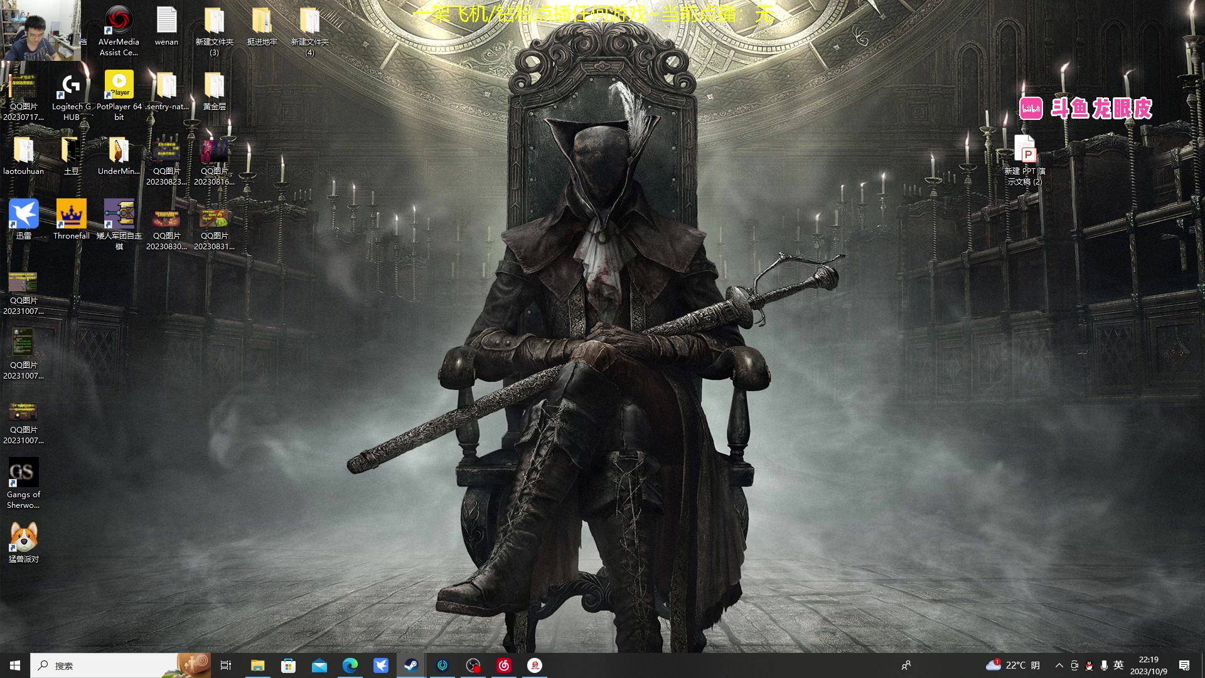Select the 新建文件夹 (3) folder
The width and height of the screenshot is (1205, 678).
tap(214, 31)
